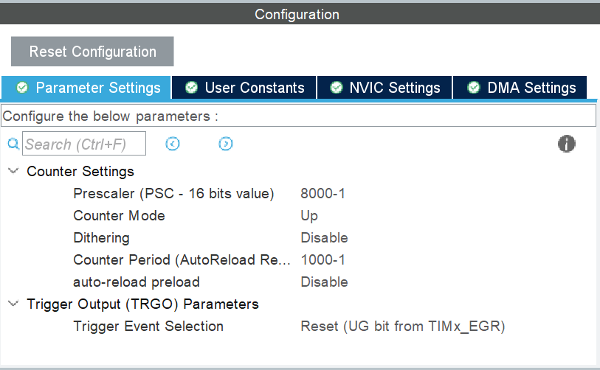Open the parameter info icon
This screenshot has height=370, width=600.
(x=566, y=144)
